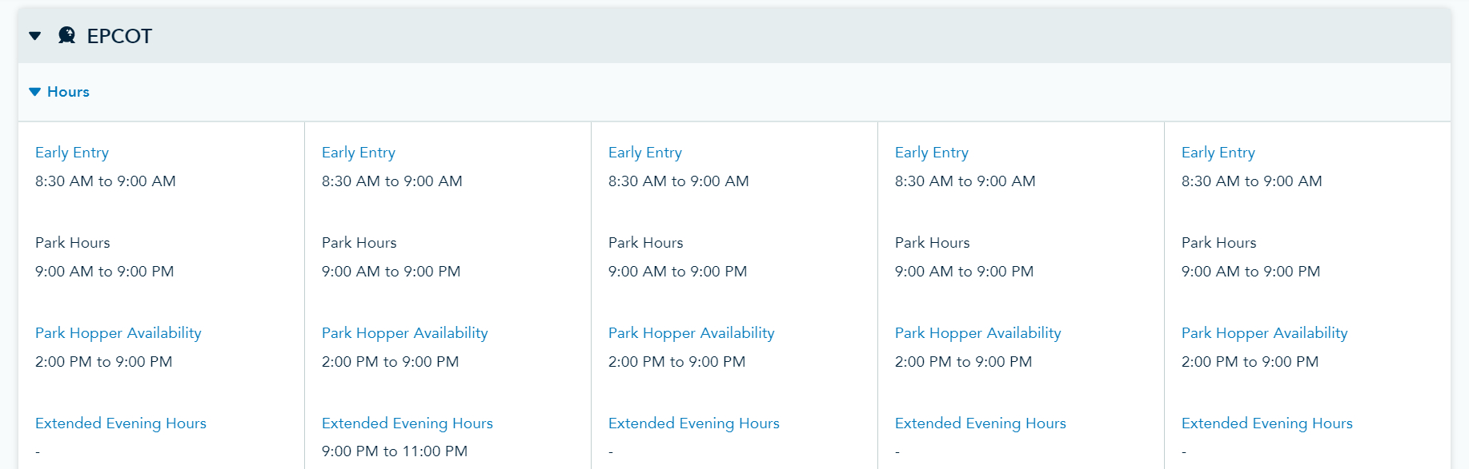Open Extended Evening Hours in first column

tap(121, 423)
